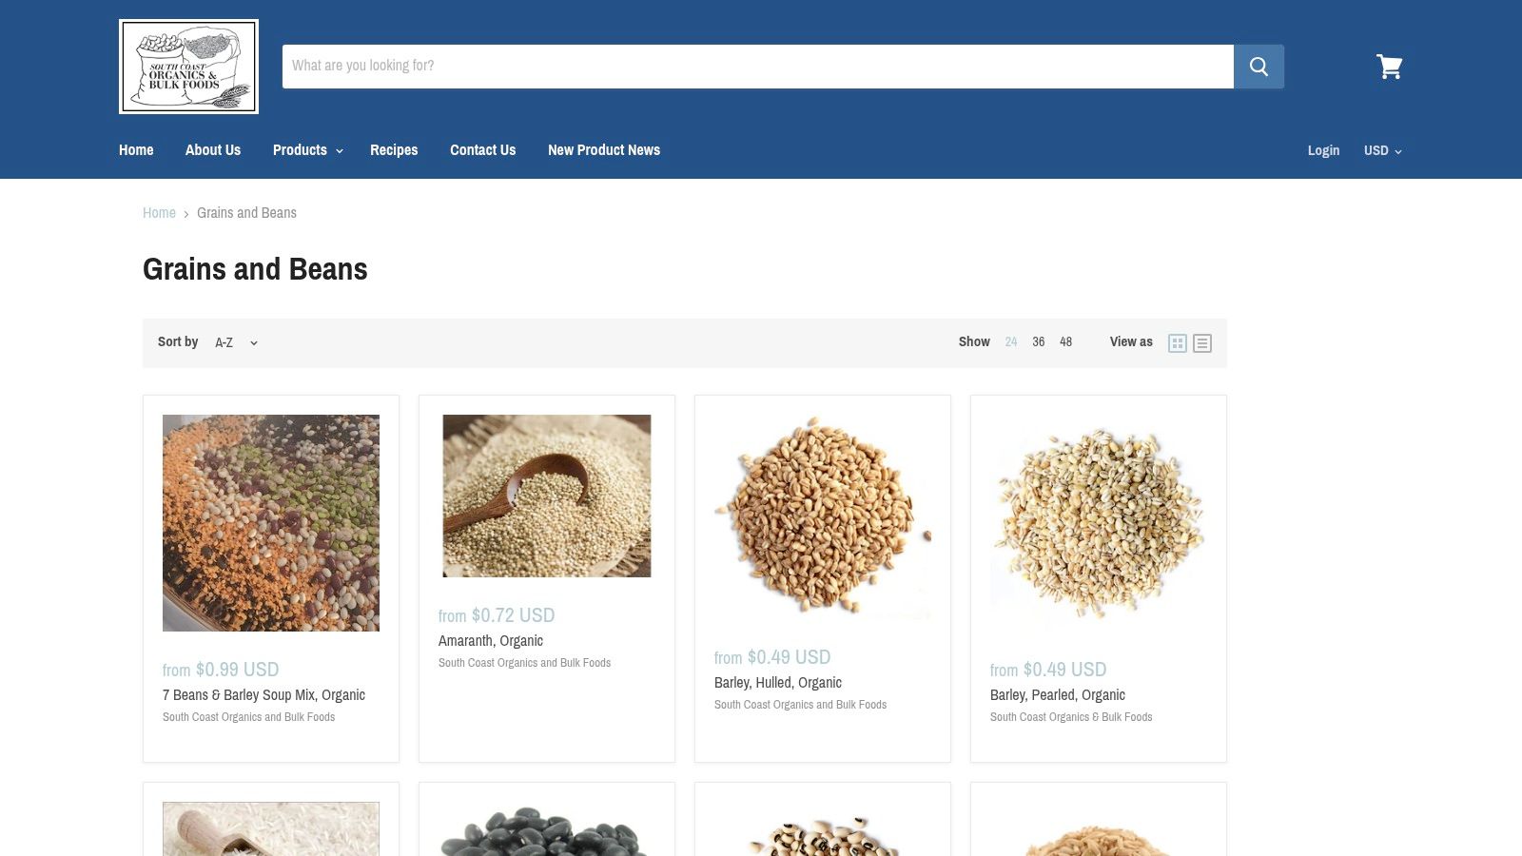
Task: Return Home via the breadcrumb link
Action: (x=159, y=212)
